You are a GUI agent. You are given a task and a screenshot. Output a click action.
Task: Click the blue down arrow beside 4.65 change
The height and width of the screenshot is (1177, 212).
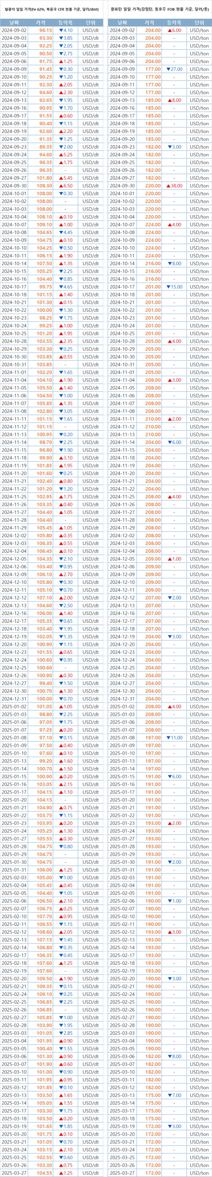pos(61,287)
